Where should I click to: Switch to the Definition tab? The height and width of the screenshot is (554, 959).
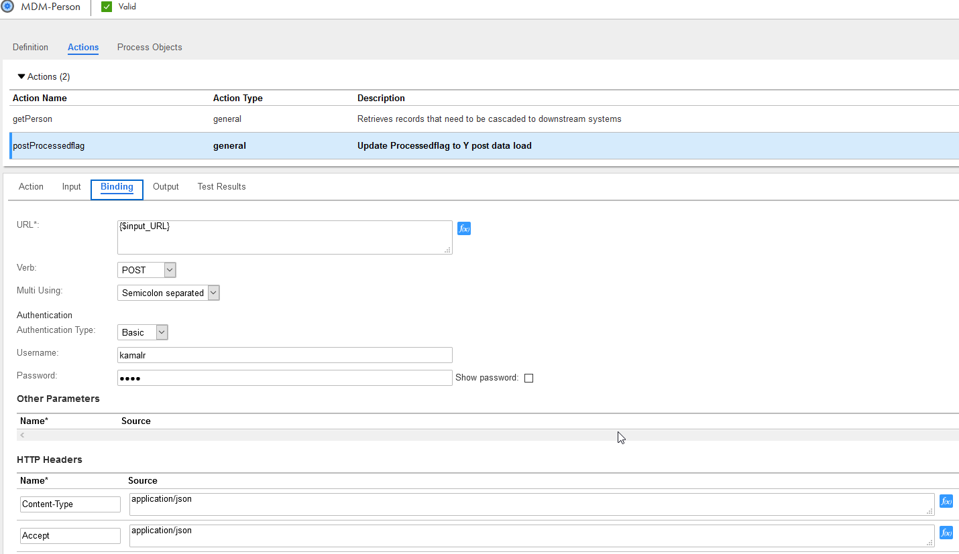click(x=30, y=48)
